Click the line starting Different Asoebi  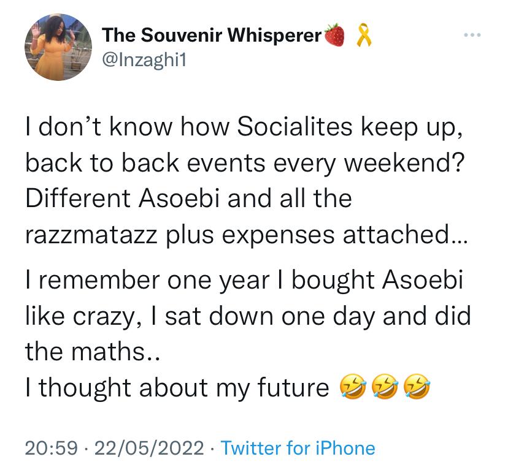(188, 199)
